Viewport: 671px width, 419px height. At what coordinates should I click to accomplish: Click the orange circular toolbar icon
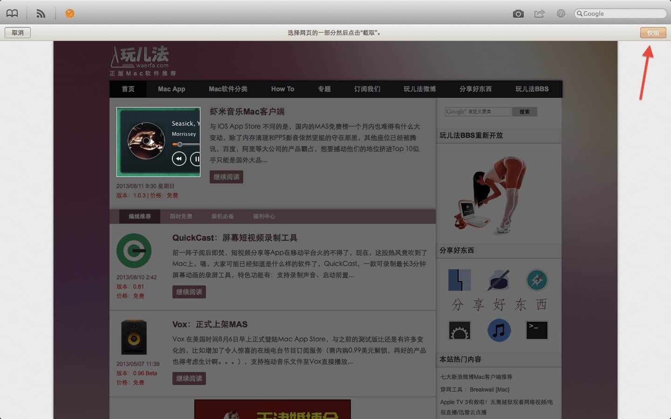(x=69, y=14)
